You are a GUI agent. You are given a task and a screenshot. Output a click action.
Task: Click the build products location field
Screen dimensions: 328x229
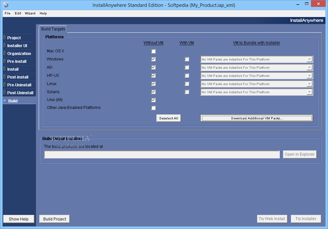coord(162,154)
